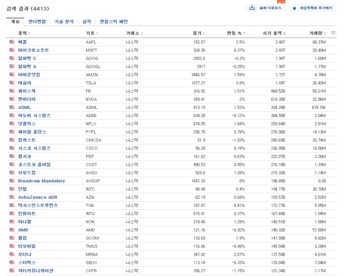Click the flag icon in the CHTR row
This screenshot has width=352, height=276.
tap(12, 270)
